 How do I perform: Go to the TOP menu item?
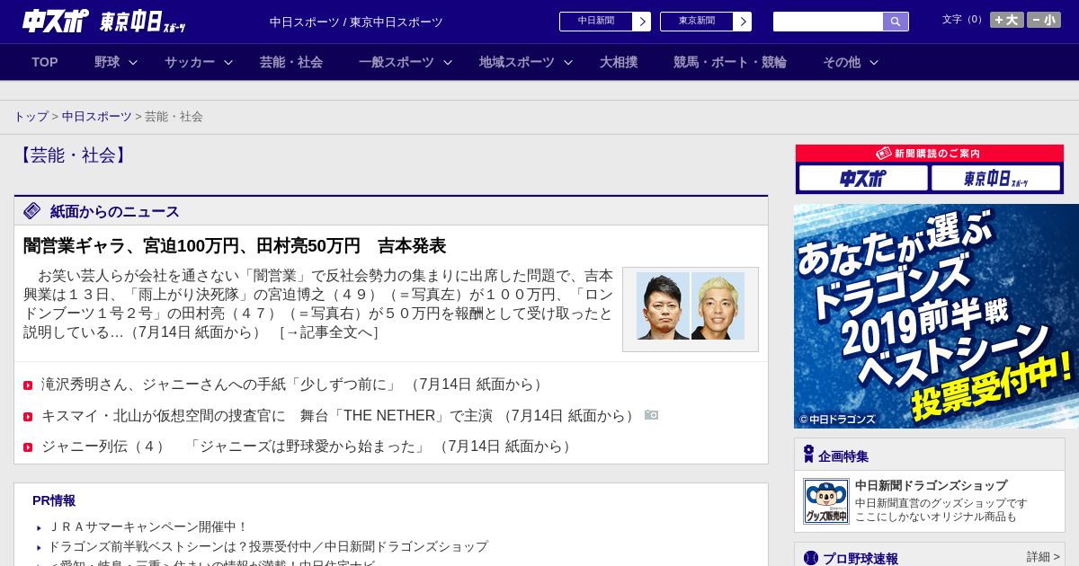[45, 62]
